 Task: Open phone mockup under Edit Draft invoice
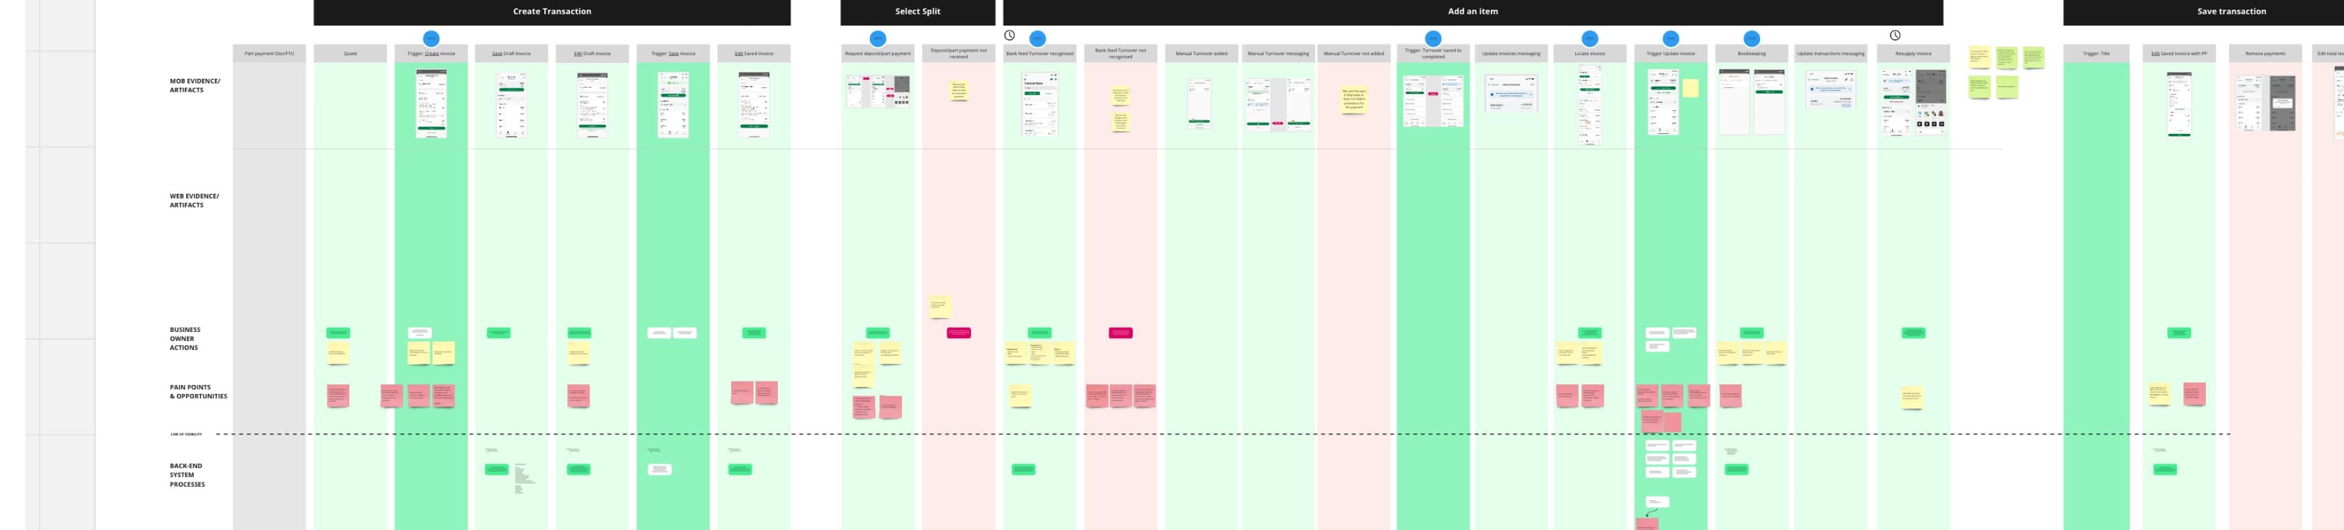pos(592,105)
